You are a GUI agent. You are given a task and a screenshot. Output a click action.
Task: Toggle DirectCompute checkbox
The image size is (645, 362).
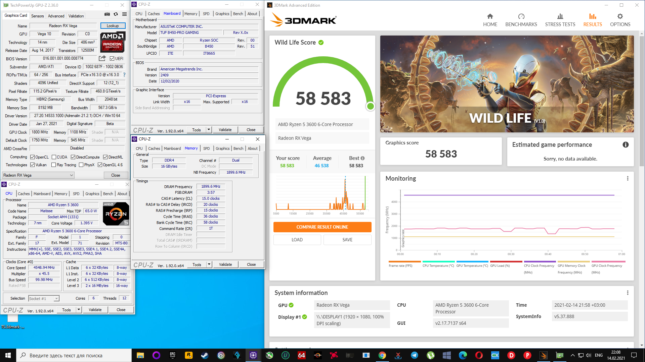(x=73, y=157)
